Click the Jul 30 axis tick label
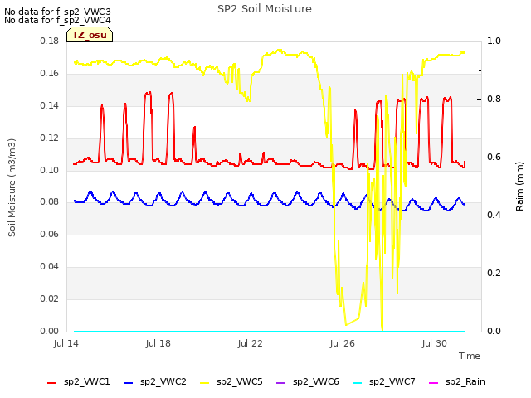The image size is (531, 398). point(435,343)
